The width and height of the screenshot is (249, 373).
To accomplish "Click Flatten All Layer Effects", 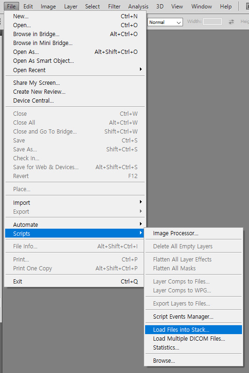I will tap(194, 259).
